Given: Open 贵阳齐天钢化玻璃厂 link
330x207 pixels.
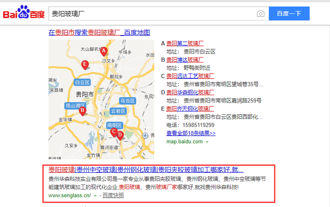Looking at the screenshot, I should [190, 109].
